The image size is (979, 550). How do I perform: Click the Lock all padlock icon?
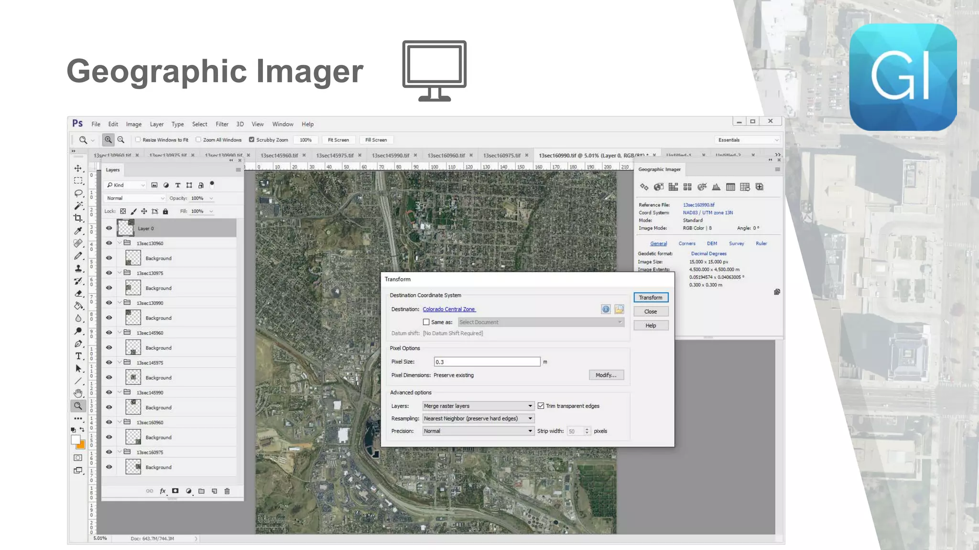(165, 211)
